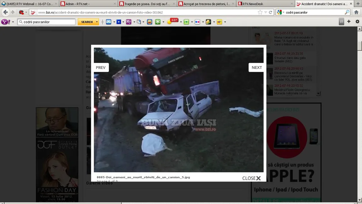Screen dimensions: 362x204
Task: Switch to Tragedie pe şosea tab
Action: [147, 4]
